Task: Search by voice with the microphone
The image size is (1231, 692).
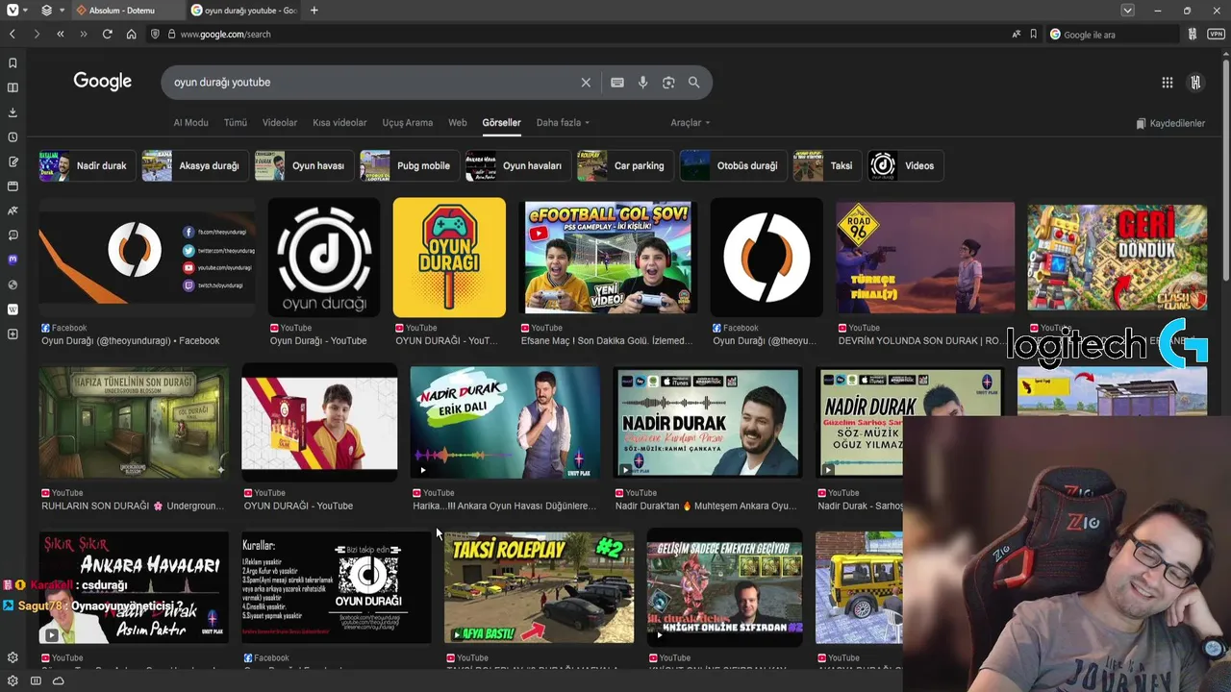Action: (x=642, y=83)
